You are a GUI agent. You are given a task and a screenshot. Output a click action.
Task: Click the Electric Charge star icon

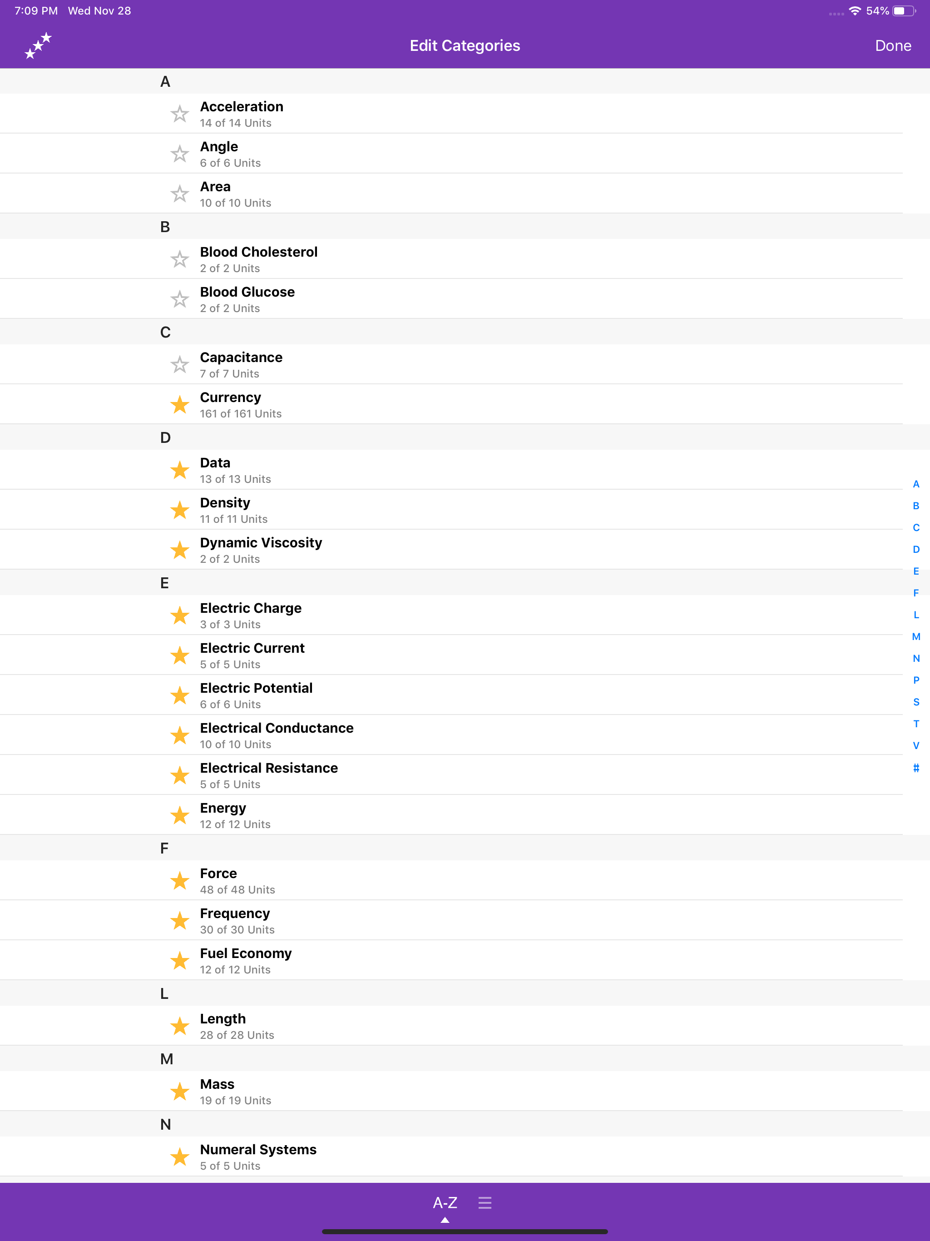179,616
